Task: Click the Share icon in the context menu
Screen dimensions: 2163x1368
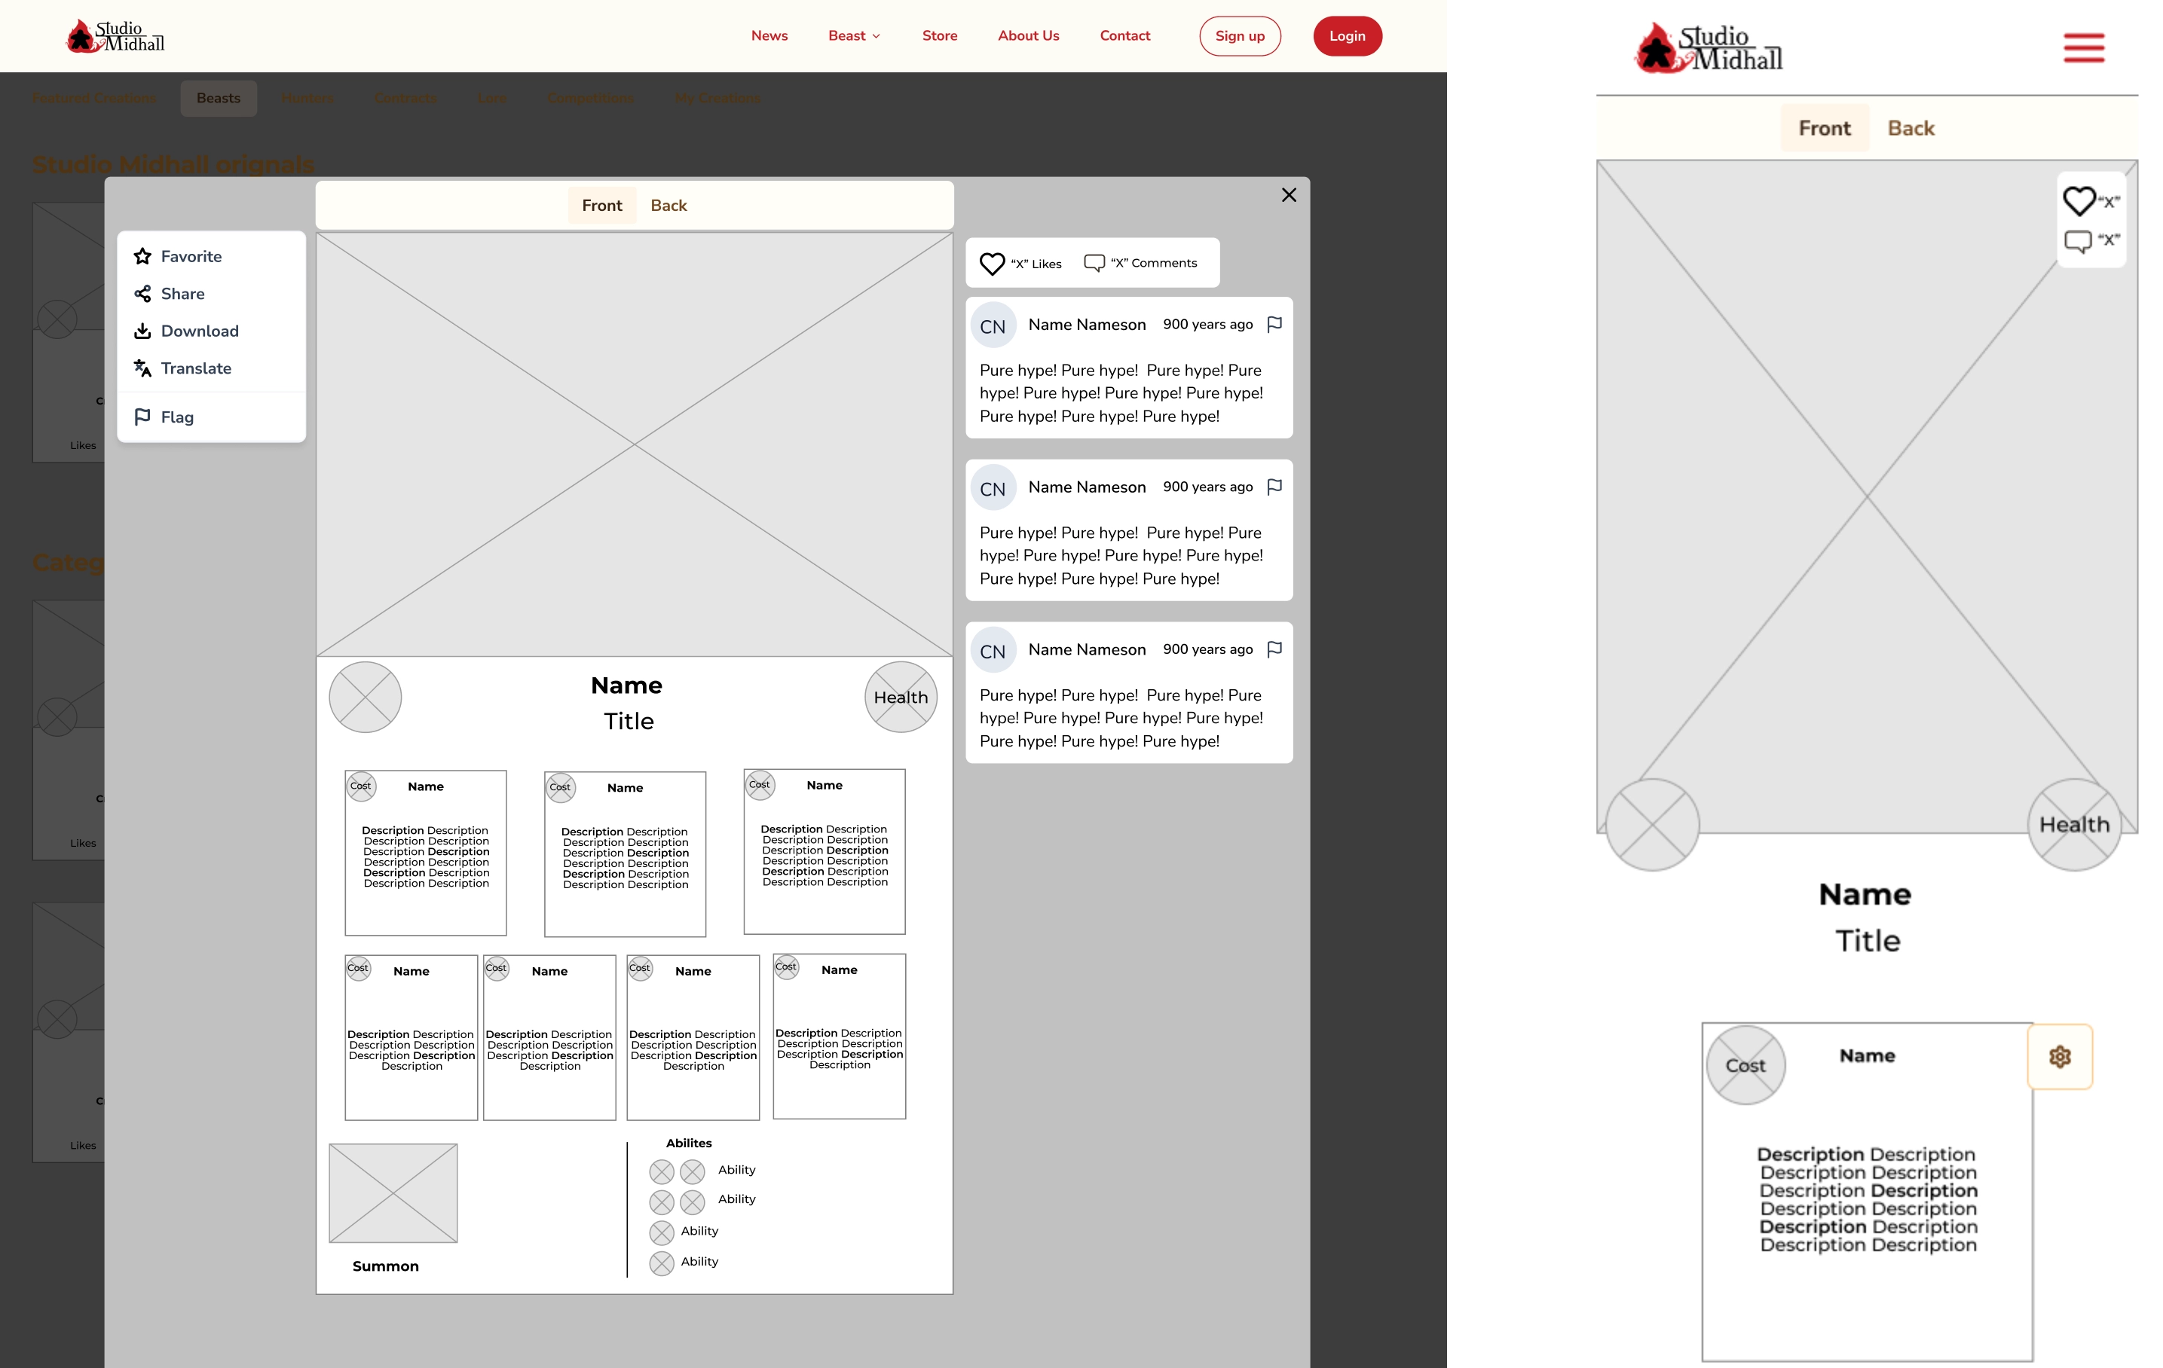Action: (144, 294)
